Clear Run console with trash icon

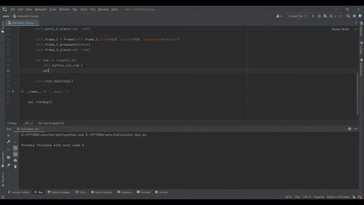coord(15,166)
